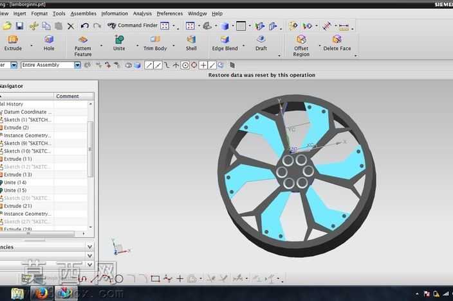Click the Paste clipboard icon
Screen dimensions: 453x301
(59, 26)
